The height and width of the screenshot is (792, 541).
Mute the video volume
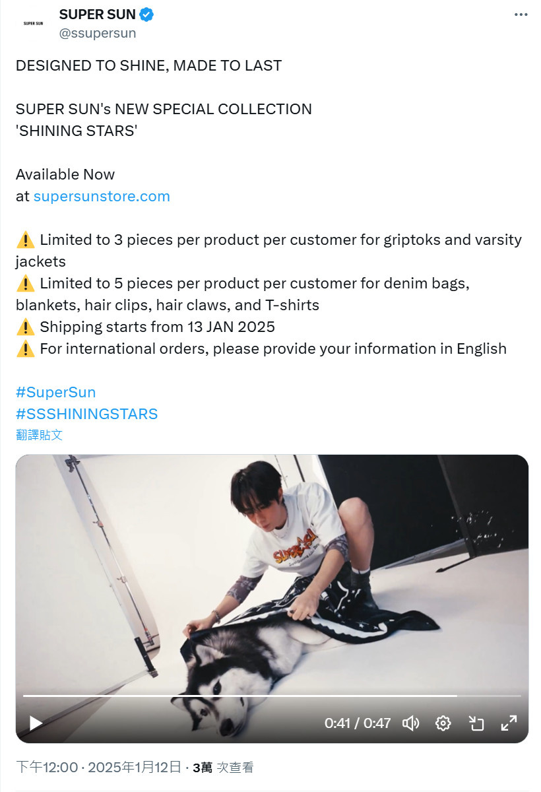tap(411, 723)
